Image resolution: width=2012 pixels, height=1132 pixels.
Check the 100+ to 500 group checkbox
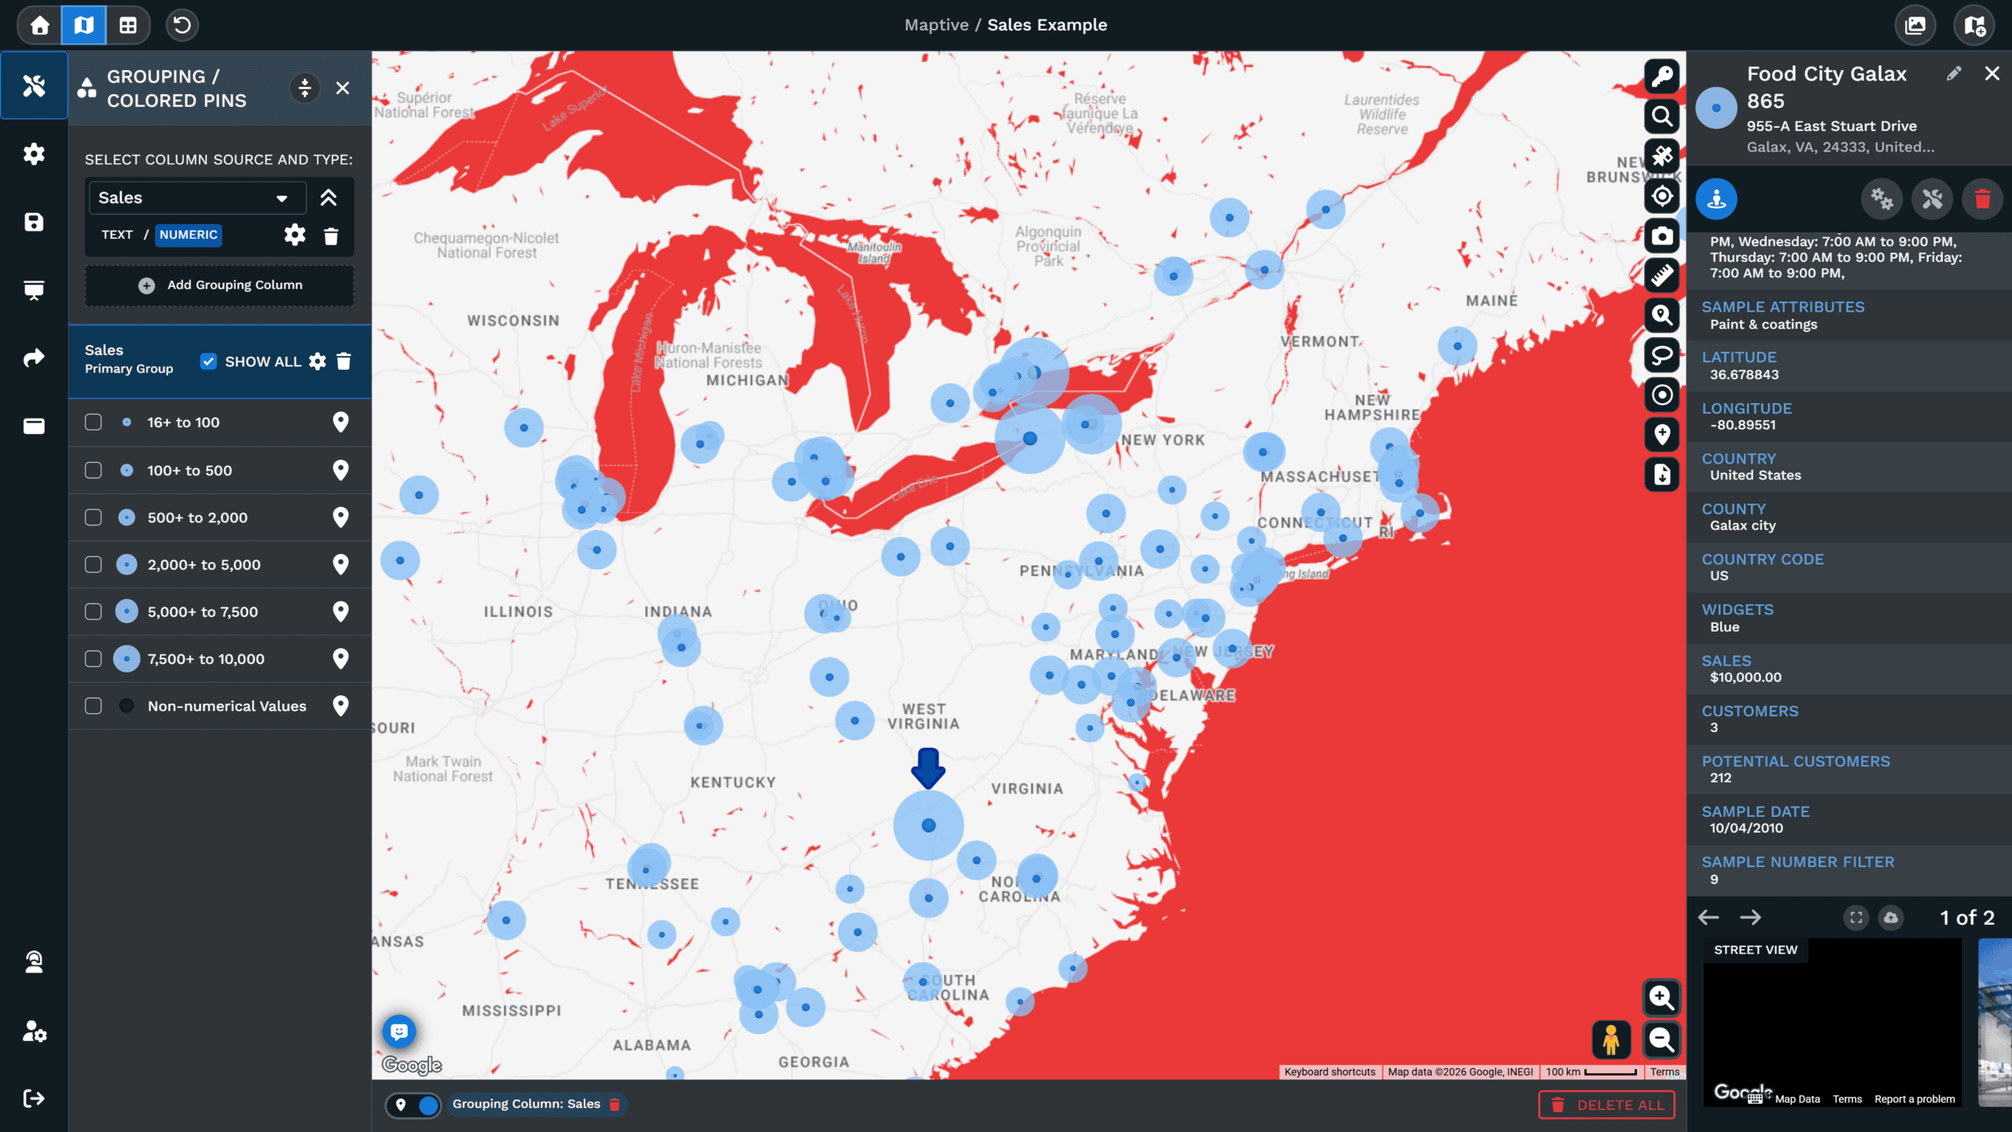coord(94,471)
